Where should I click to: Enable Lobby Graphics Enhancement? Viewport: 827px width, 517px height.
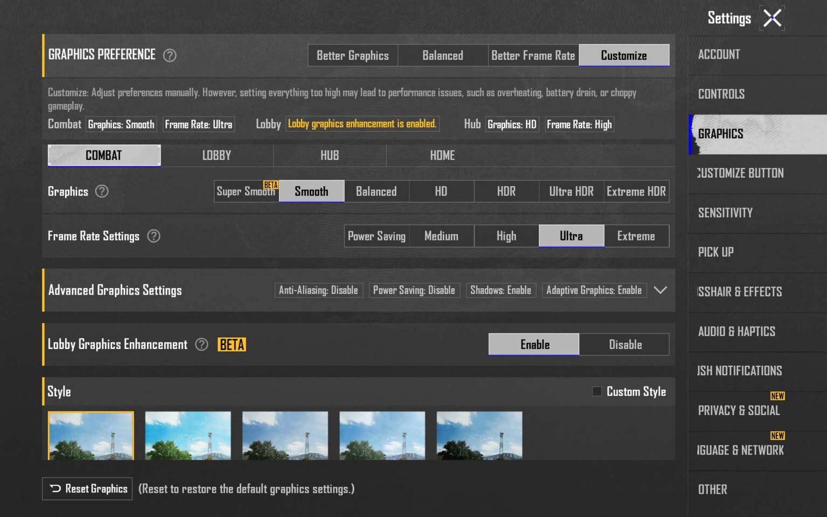[534, 345]
